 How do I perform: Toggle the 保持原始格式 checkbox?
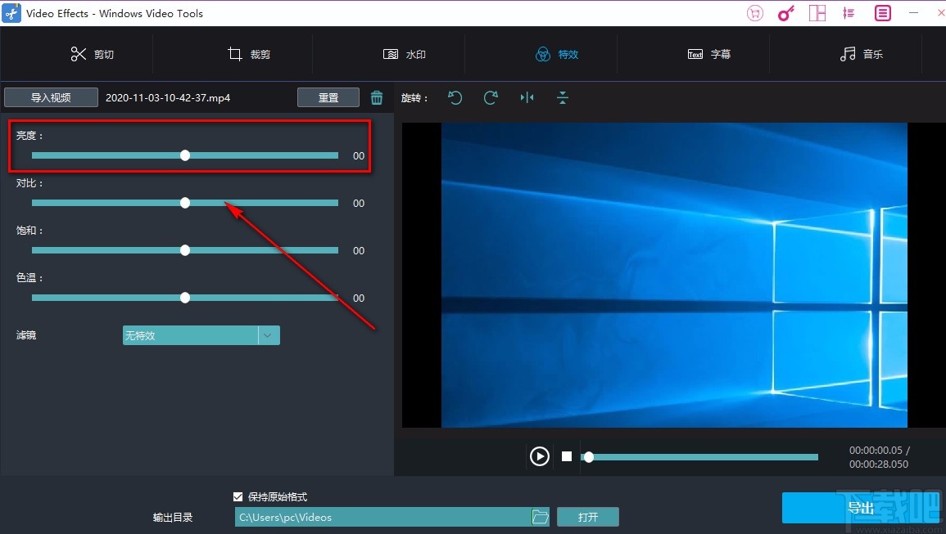238,496
